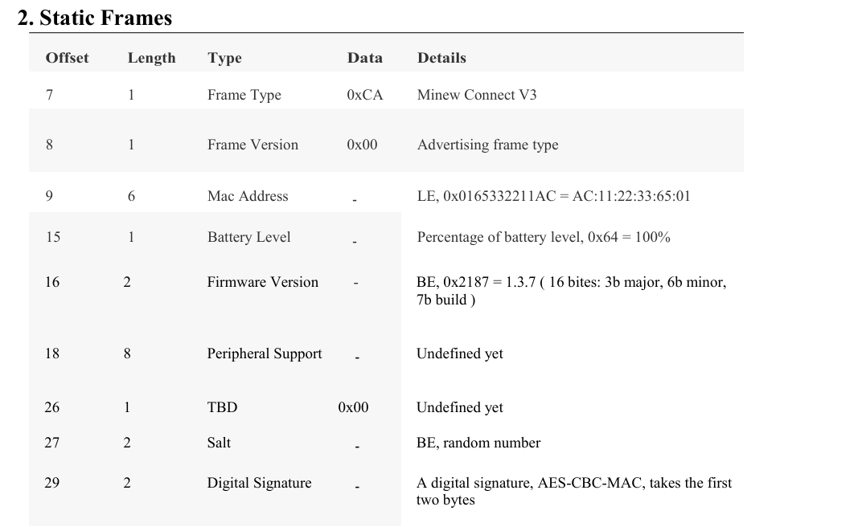Click the Data column header
Viewport: 862px width, 527px height.
[365, 58]
